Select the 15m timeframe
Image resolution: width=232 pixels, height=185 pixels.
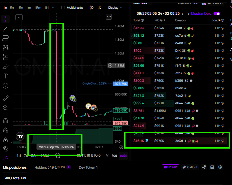tap(38, 8)
